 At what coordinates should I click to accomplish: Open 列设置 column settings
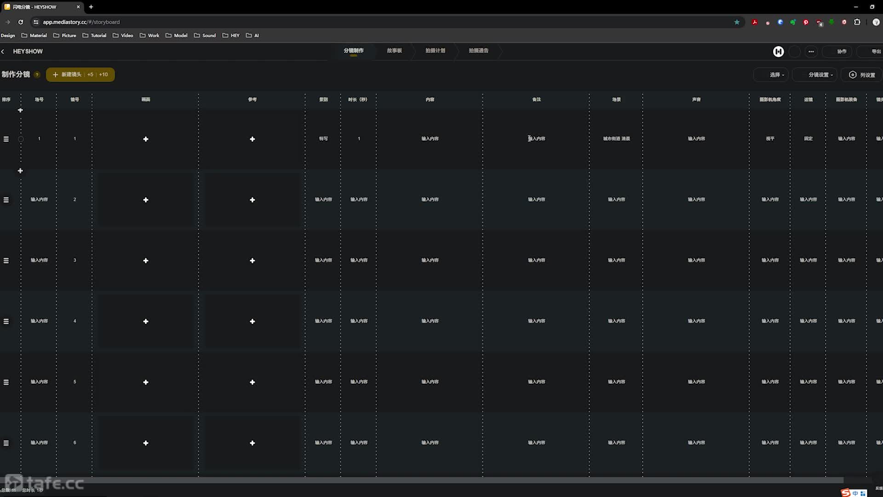[x=862, y=75]
